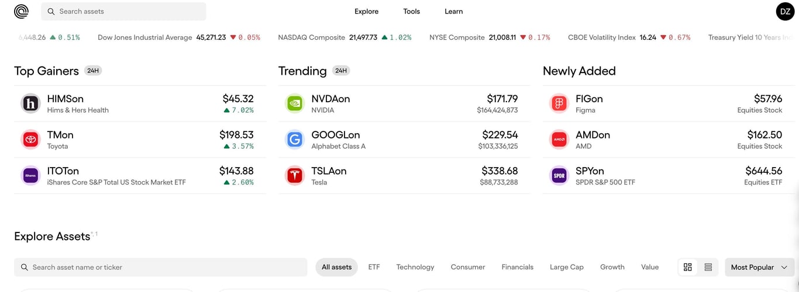Open the Most Popular sort dropdown
Viewport: 799px width, 292px height.
(760, 267)
